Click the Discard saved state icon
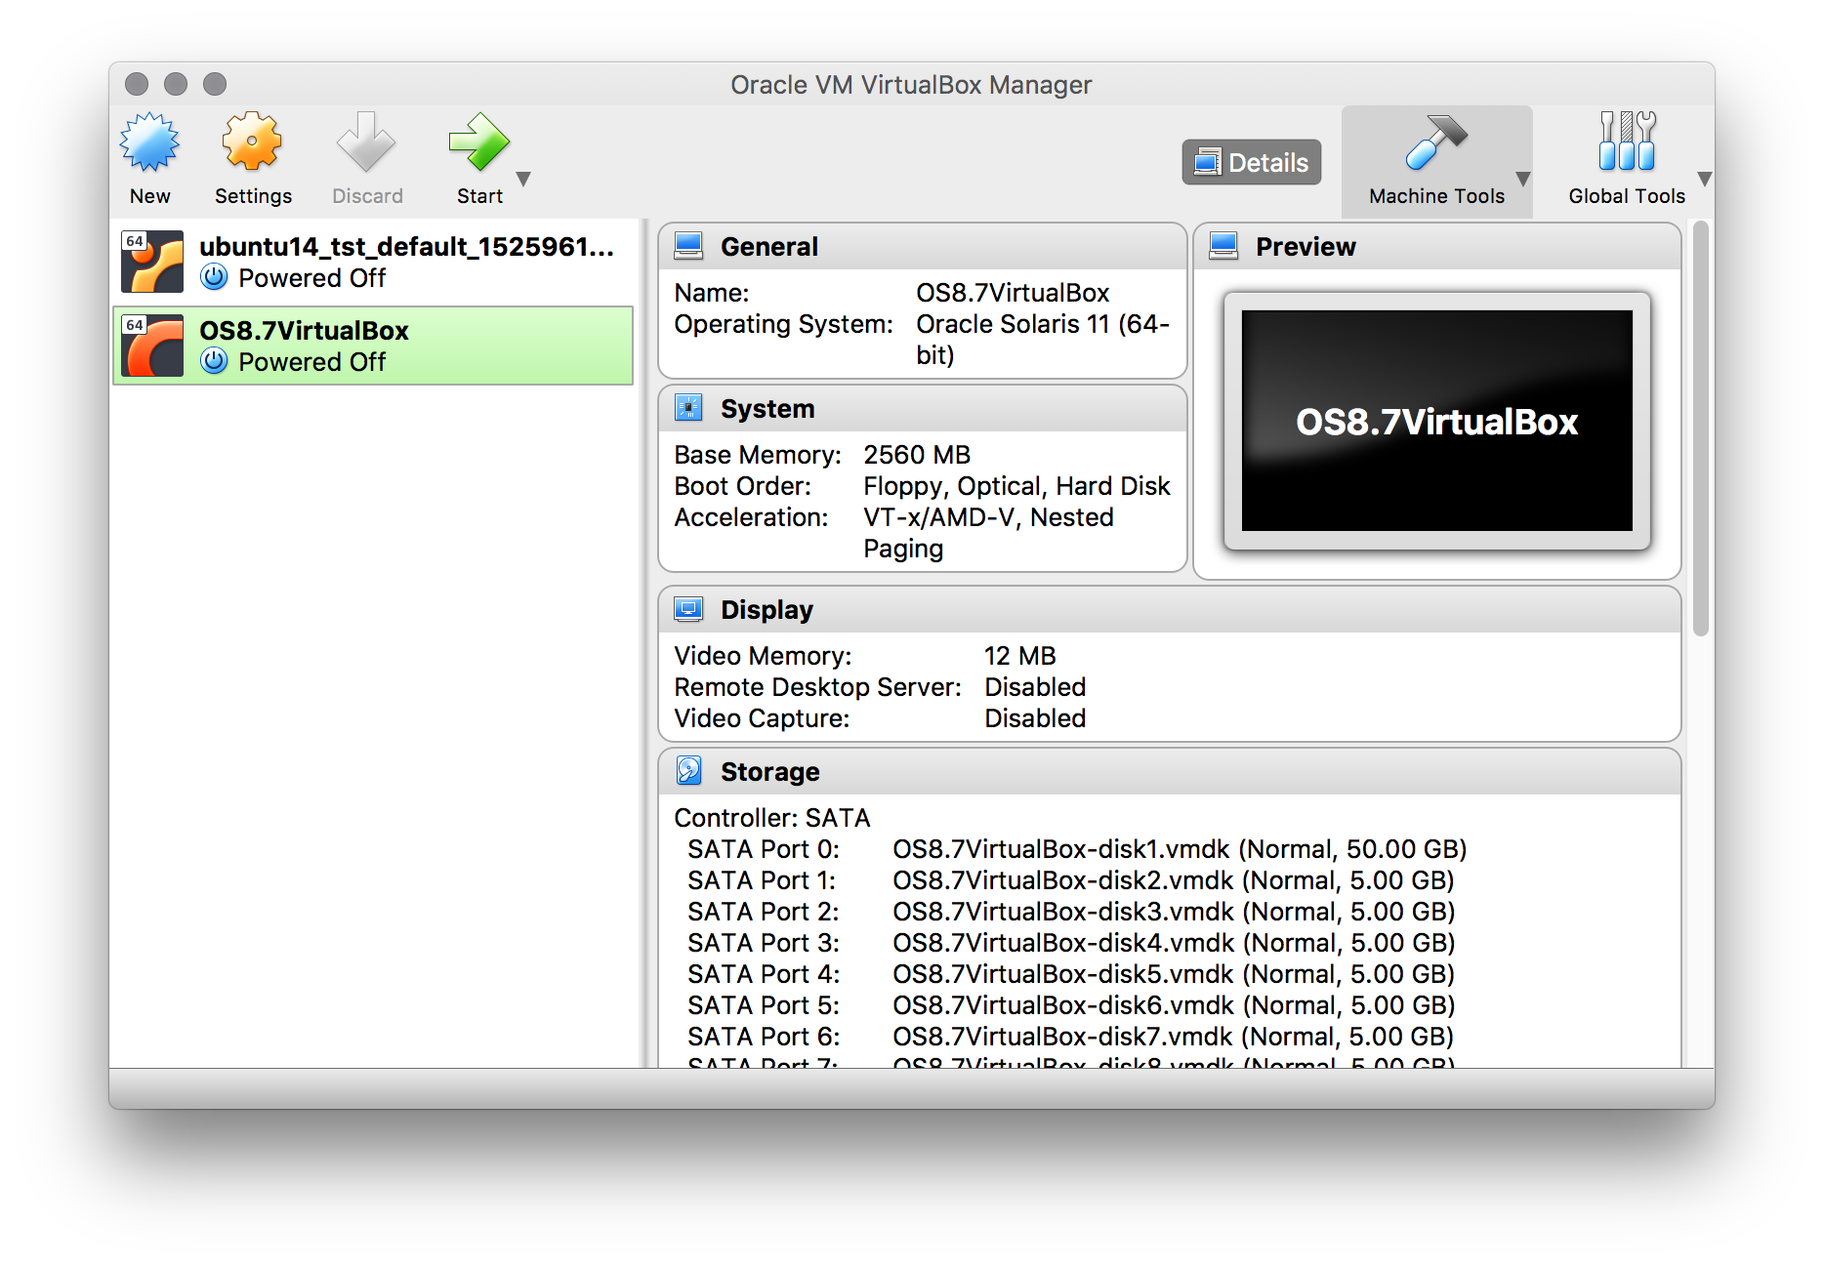The height and width of the screenshot is (1265, 1824). [366, 143]
